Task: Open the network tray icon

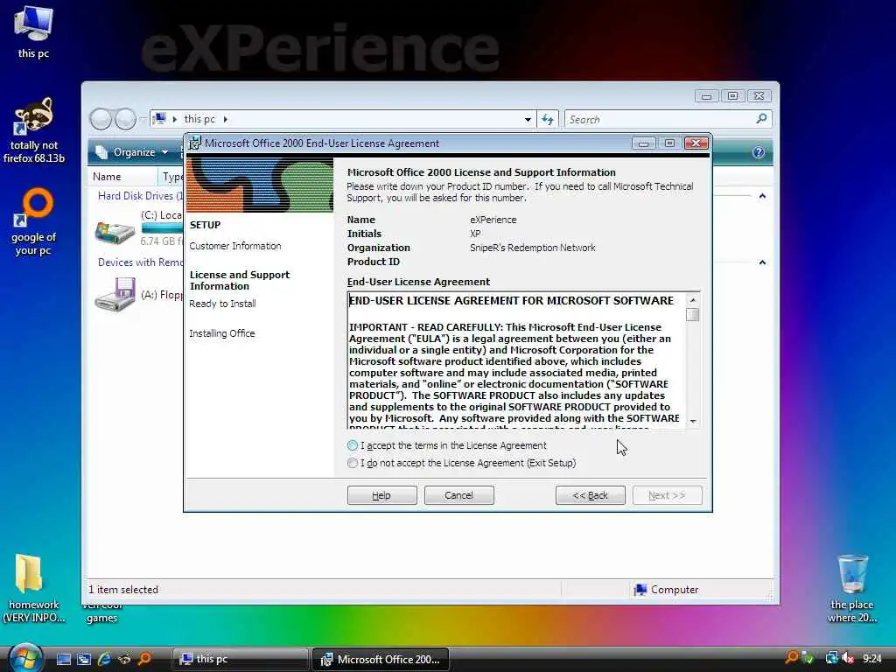Action: 831,658
